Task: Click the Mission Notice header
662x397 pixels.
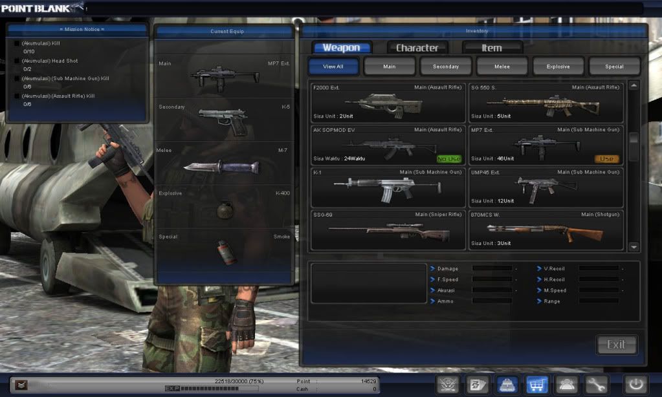Action: (x=82, y=29)
